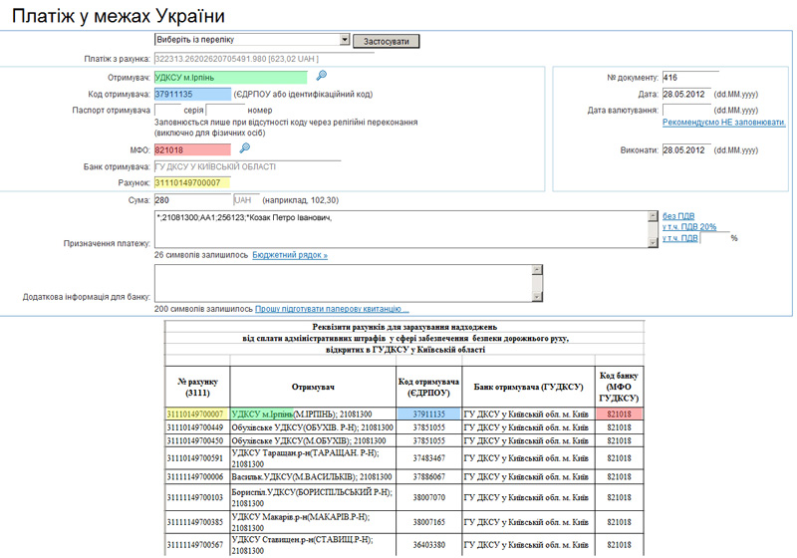Click the 'у т.ч. ПДВ 20%' link

(689, 226)
